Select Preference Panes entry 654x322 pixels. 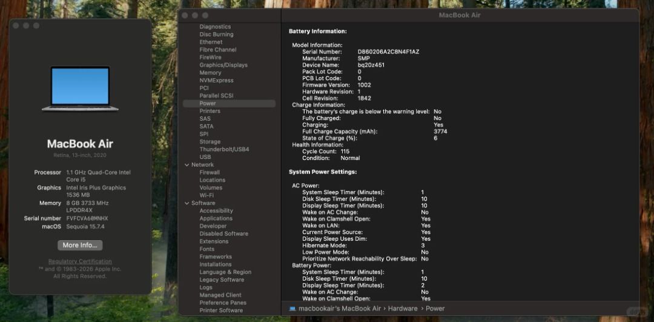pyautogui.click(x=223, y=303)
